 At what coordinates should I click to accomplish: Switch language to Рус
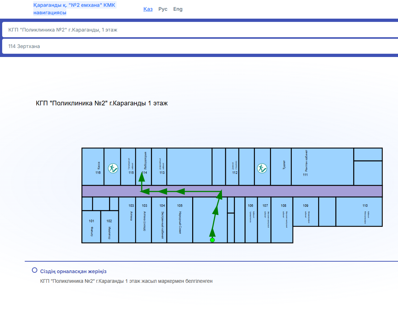click(x=163, y=9)
